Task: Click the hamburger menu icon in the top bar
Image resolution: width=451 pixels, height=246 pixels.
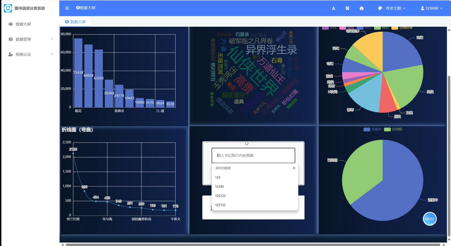Action: (x=67, y=8)
